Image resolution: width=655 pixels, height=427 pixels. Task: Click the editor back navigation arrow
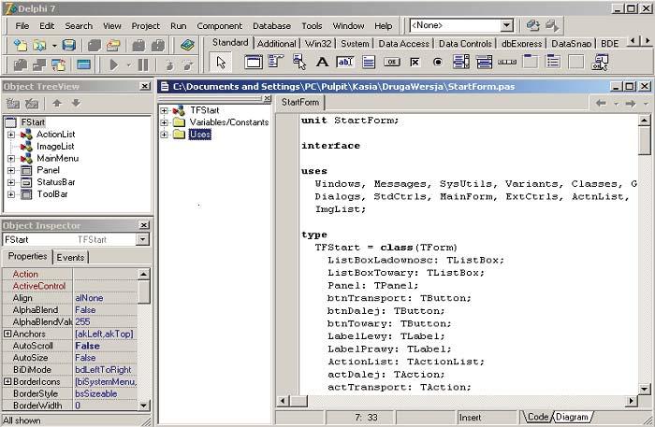(601, 103)
